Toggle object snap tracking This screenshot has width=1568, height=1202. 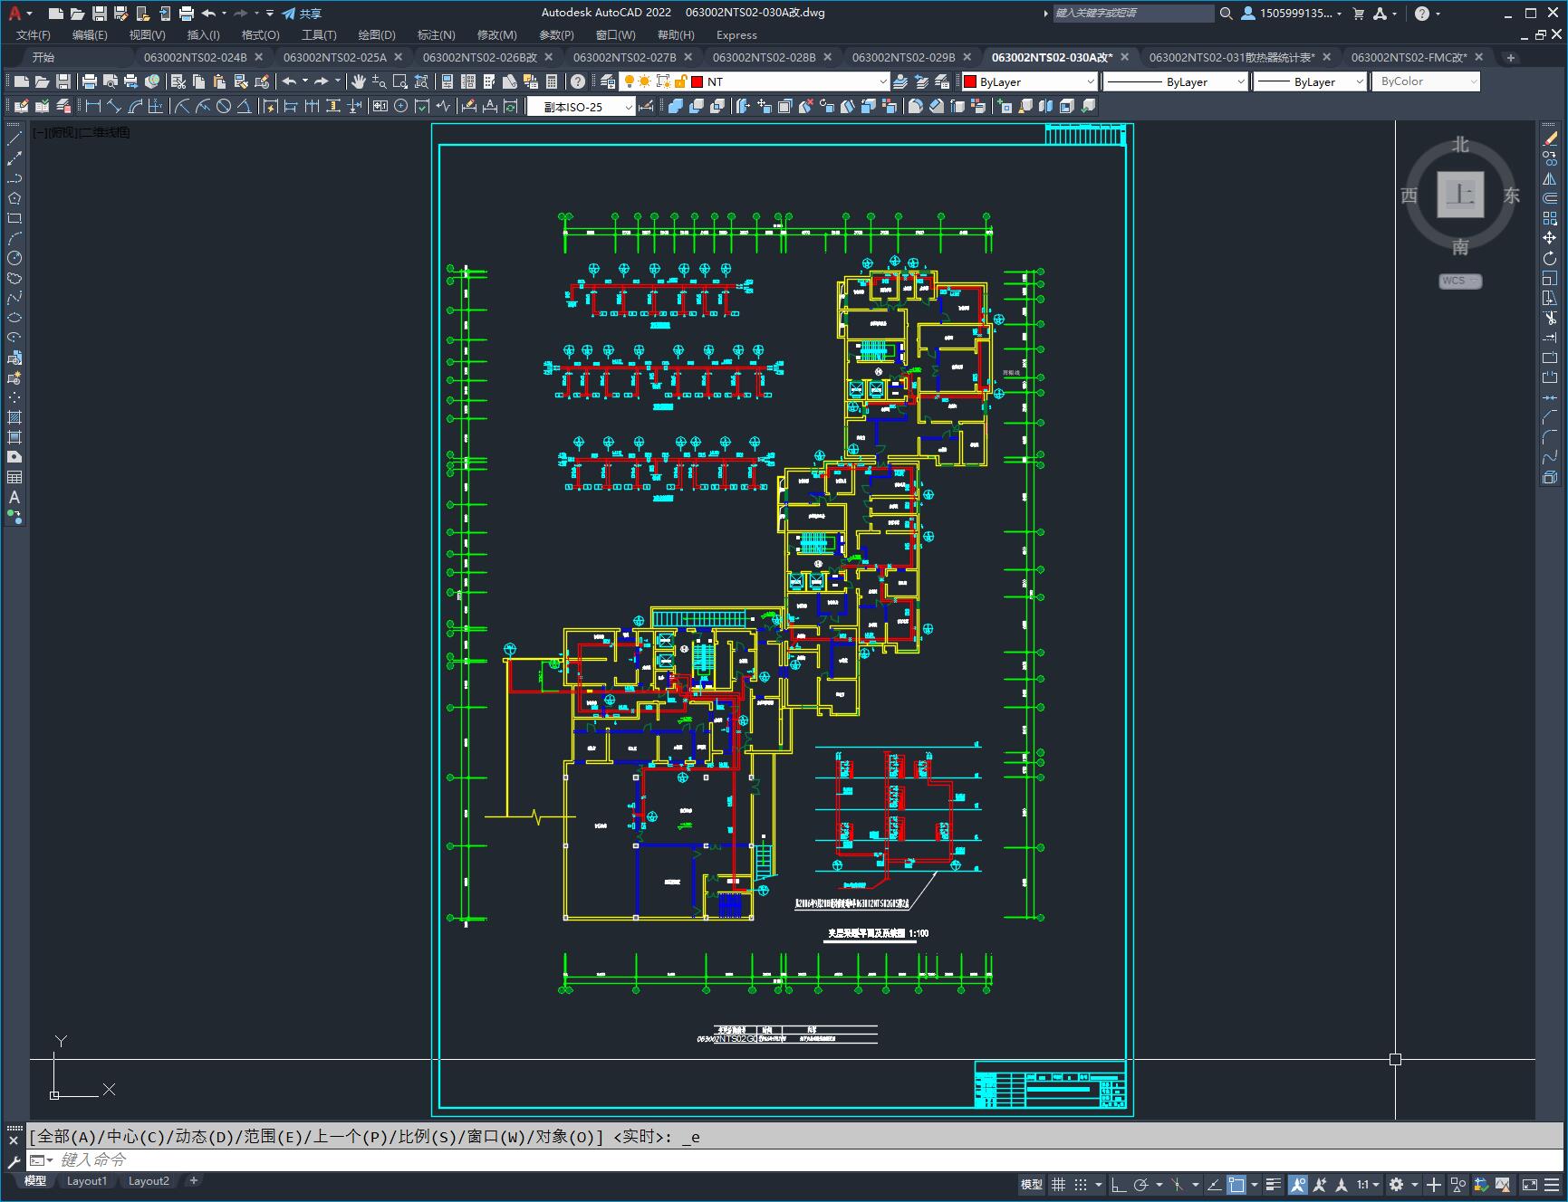coord(1214,1184)
